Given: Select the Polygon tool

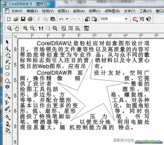Looking at the screenshot, I should pos(7,81).
